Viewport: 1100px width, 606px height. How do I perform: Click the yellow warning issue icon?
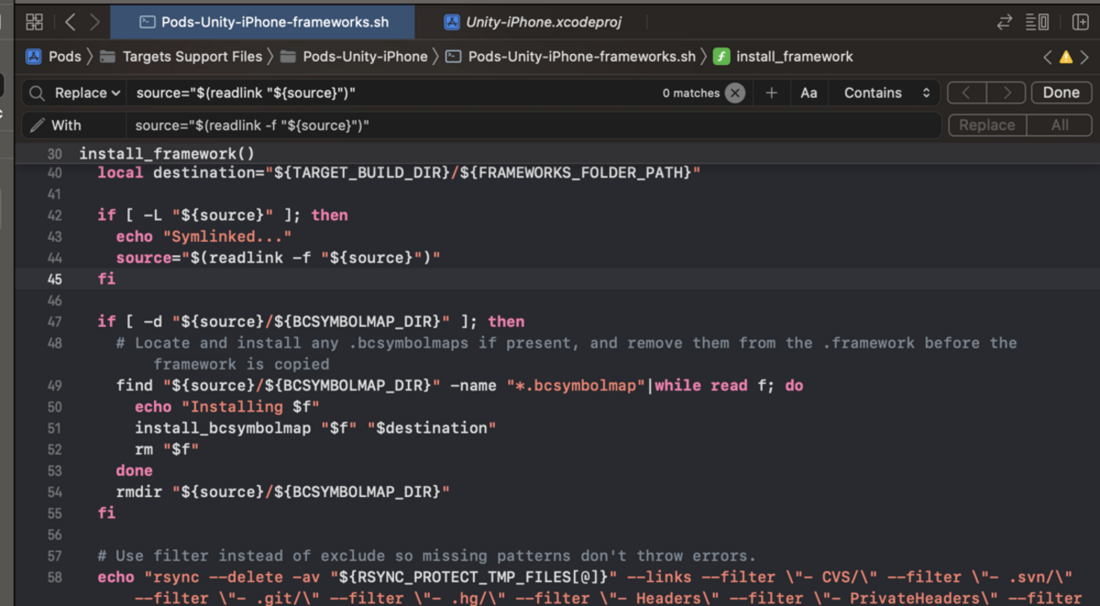[1066, 57]
